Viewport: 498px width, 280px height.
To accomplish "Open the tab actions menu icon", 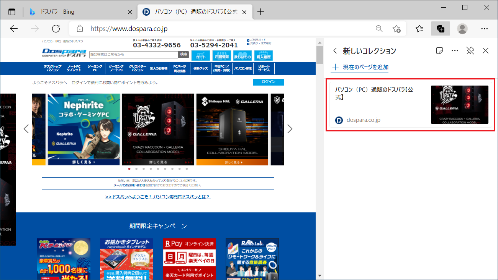I will 12,12.
